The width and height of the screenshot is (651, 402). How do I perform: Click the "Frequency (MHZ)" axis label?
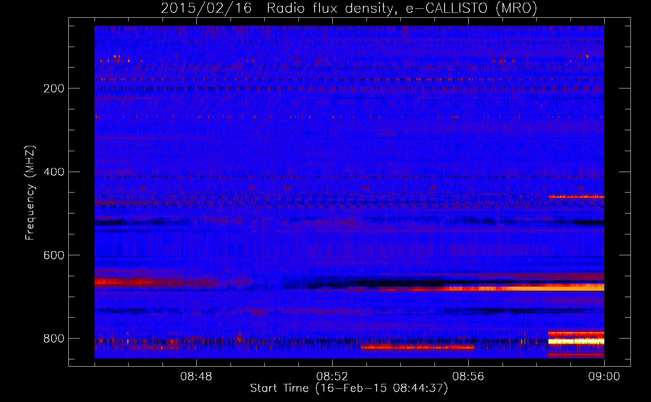30,193
